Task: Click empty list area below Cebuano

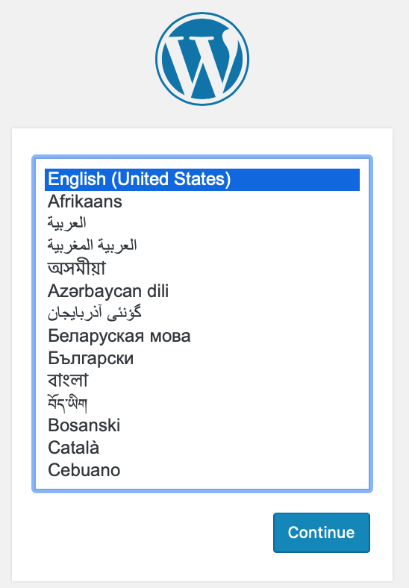Action: click(202, 485)
